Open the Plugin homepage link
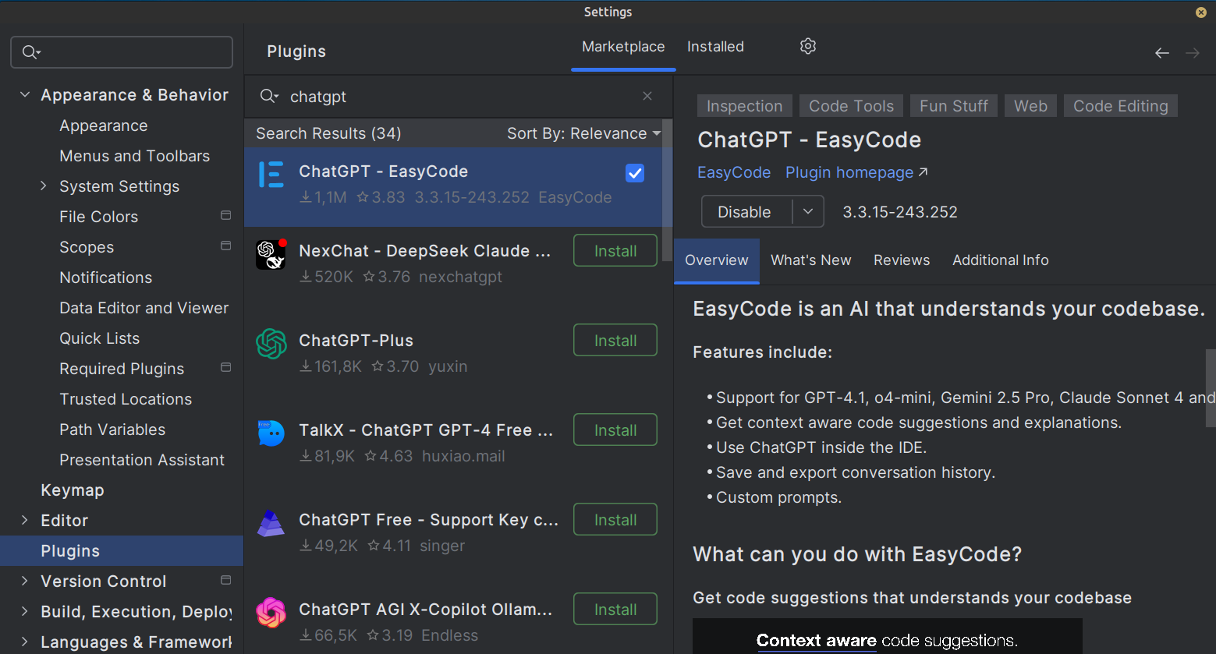 [x=856, y=173]
